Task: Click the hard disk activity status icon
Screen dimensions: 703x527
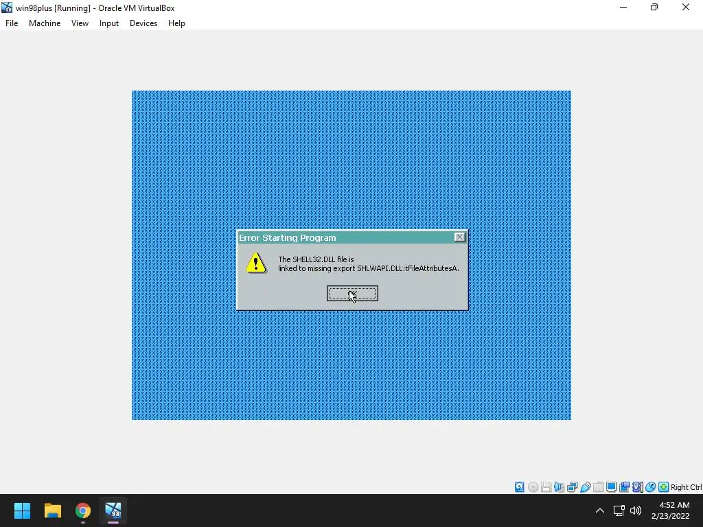Action: pos(519,487)
